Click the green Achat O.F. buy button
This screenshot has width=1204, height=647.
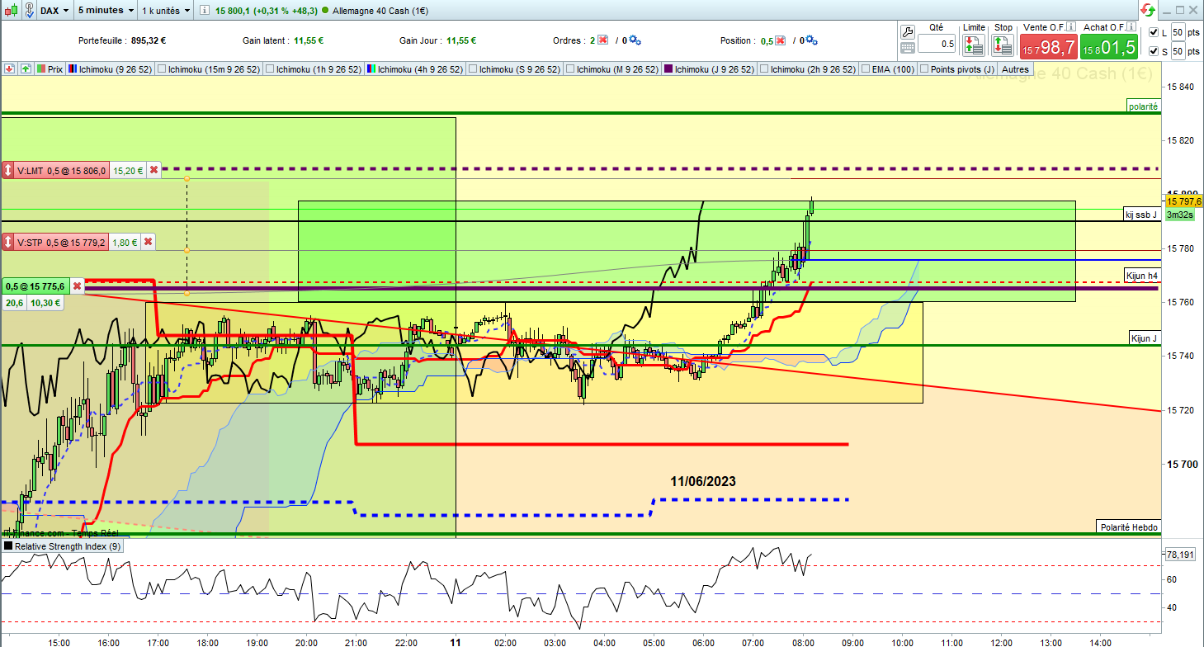coord(1108,46)
